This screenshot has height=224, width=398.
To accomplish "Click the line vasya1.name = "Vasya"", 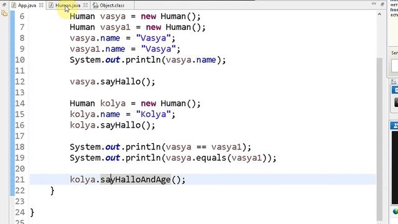I will pos(125,49).
